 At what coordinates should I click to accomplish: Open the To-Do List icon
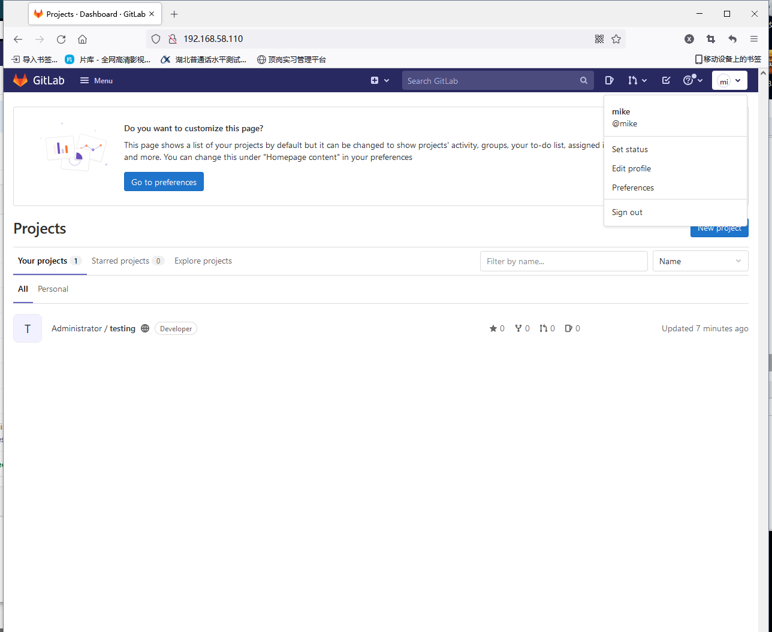(666, 80)
